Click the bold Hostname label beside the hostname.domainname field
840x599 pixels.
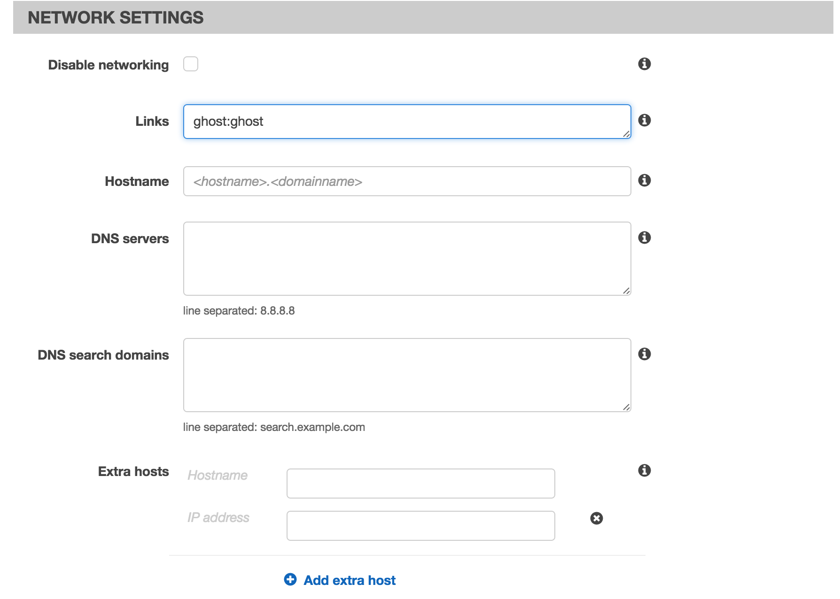click(x=137, y=181)
